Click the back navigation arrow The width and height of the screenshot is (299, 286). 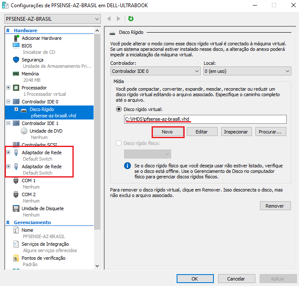[109, 19]
